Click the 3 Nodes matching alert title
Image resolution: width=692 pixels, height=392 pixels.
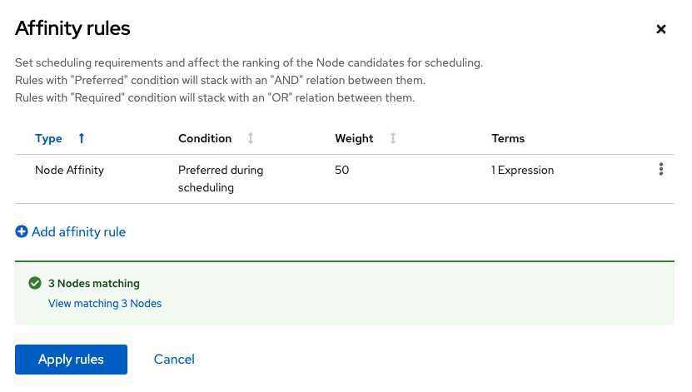[x=94, y=283]
